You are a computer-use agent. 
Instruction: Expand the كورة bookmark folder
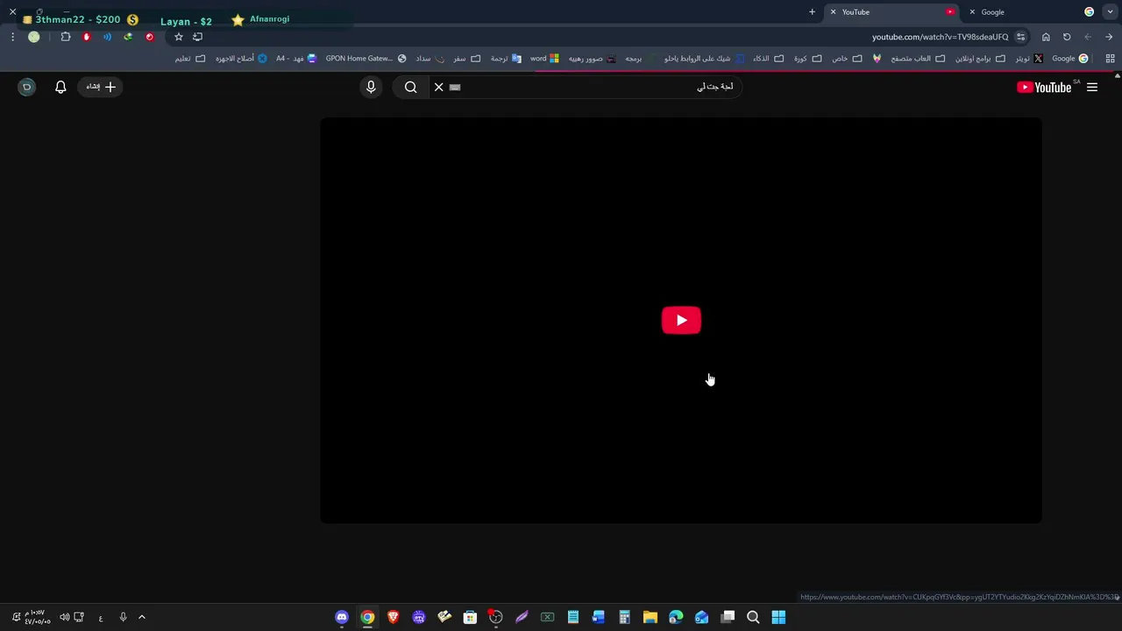pos(808,59)
